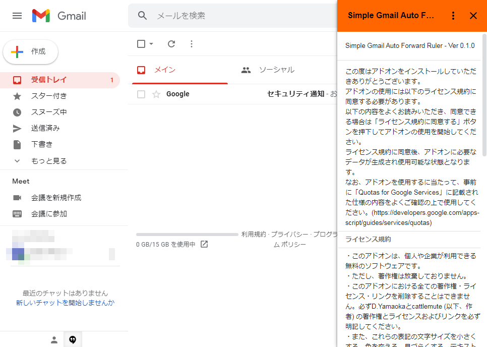Click the keyboard icon in Meet
487x347 pixels.
(17, 214)
